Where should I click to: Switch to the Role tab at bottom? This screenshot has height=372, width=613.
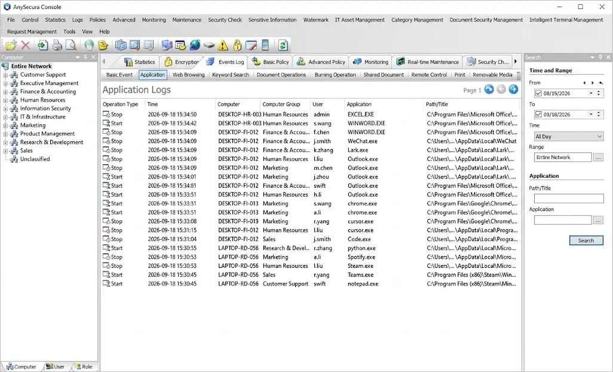tap(83, 367)
